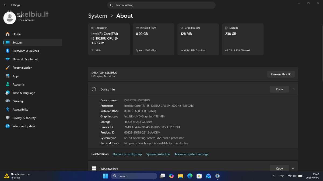Open the Start menu

click(x=105, y=176)
